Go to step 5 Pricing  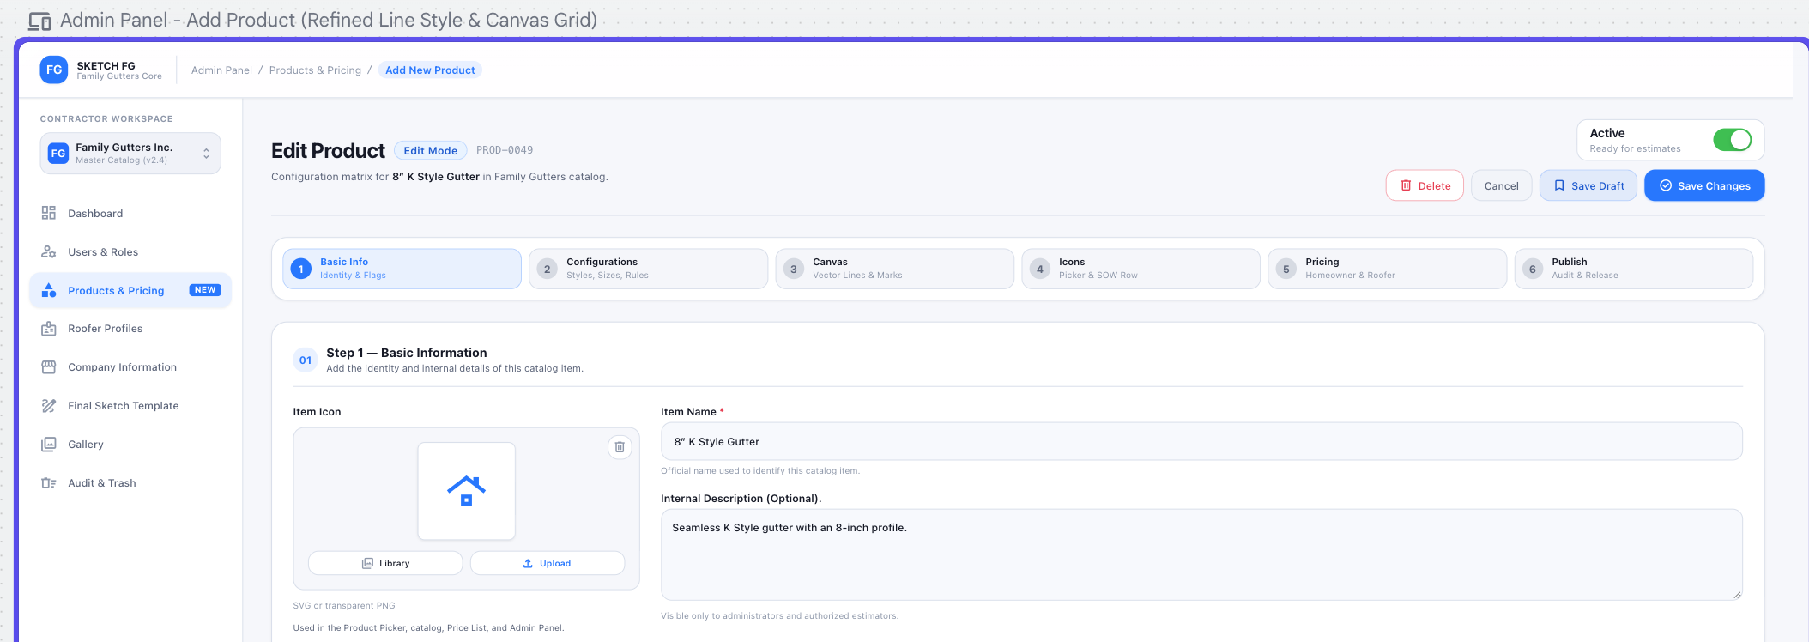coord(1387,269)
